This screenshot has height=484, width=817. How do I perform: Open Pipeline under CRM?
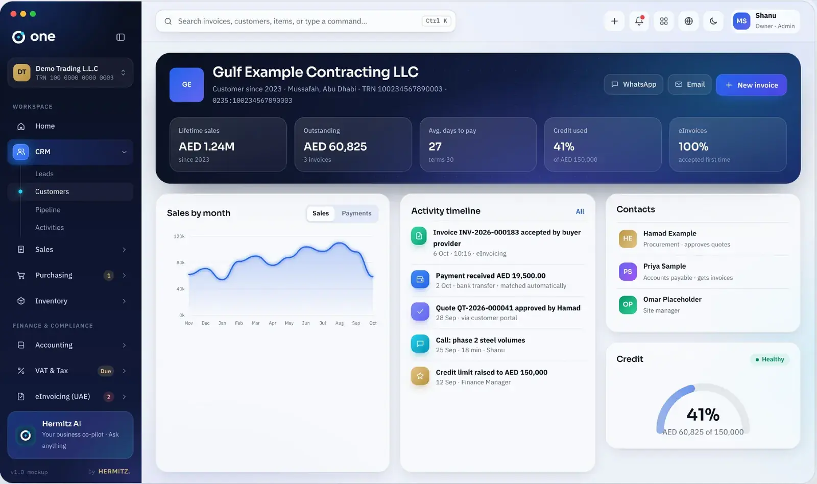tap(48, 210)
